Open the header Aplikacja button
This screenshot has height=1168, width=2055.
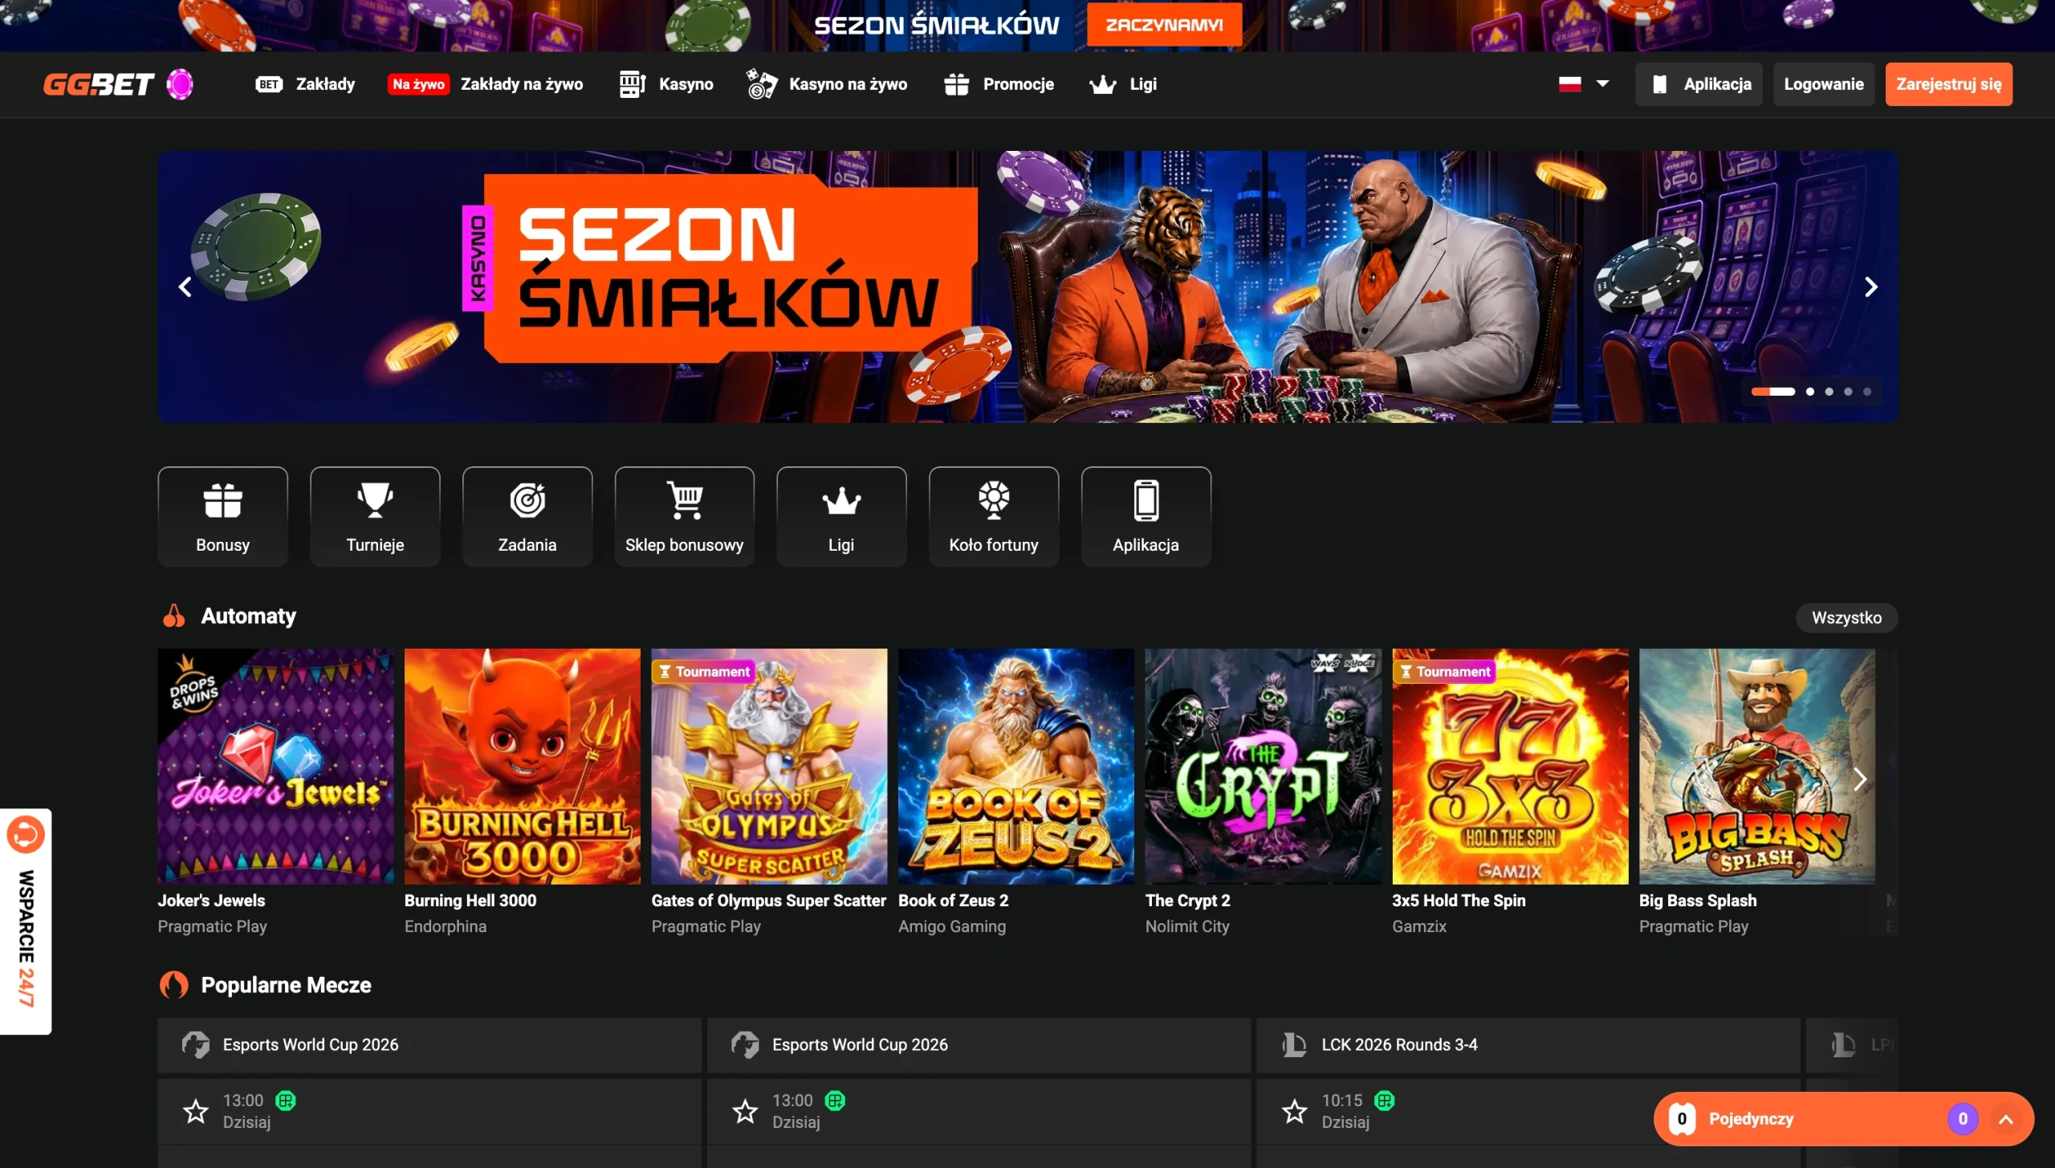point(1699,84)
